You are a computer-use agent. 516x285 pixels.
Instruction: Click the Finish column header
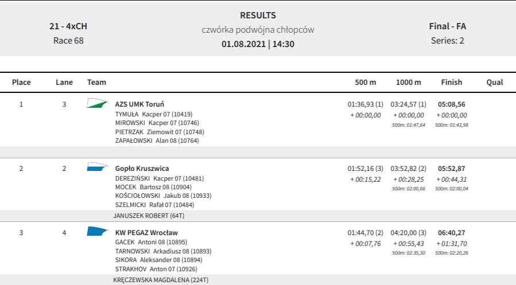pyautogui.click(x=452, y=82)
